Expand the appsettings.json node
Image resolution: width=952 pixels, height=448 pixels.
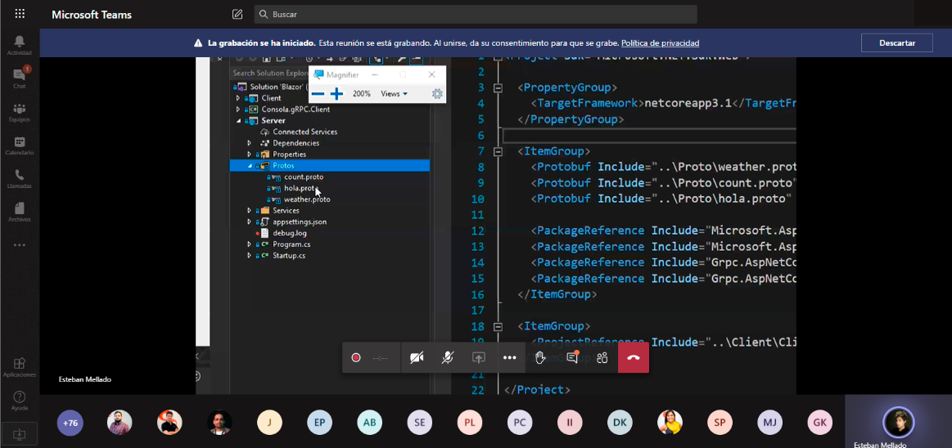pos(249,222)
